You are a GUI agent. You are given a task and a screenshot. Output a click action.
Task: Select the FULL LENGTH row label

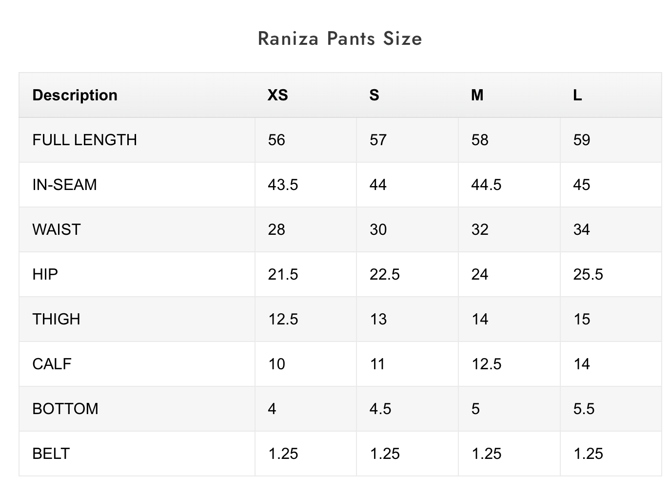(84, 140)
